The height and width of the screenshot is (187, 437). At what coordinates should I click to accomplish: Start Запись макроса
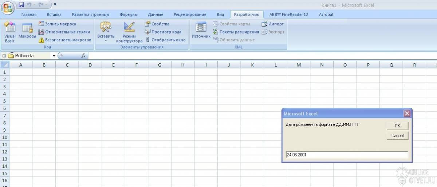58,24
